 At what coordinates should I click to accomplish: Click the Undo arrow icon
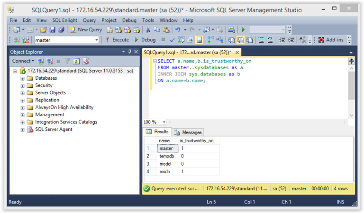point(178,29)
